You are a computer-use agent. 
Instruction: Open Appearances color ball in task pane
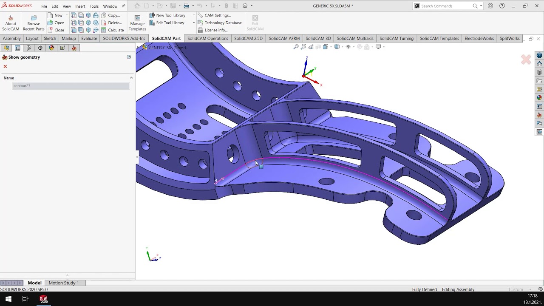pyautogui.click(x=539, y=98)
